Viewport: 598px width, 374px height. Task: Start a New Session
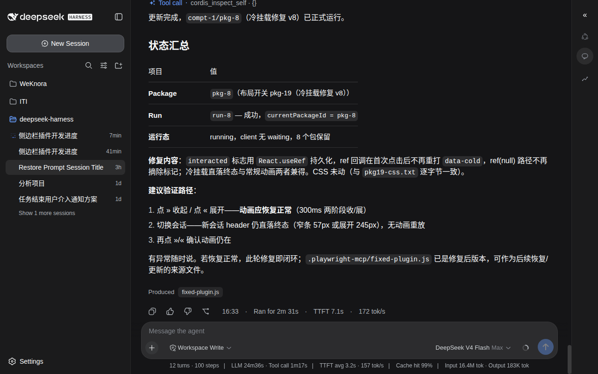(65, 43)
